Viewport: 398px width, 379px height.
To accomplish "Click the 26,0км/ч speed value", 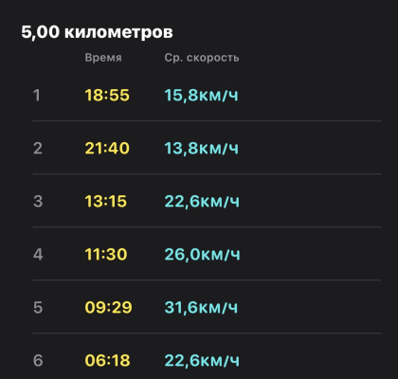I will (202, 254).
